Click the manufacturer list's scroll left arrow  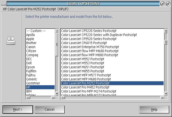(28, 98)
